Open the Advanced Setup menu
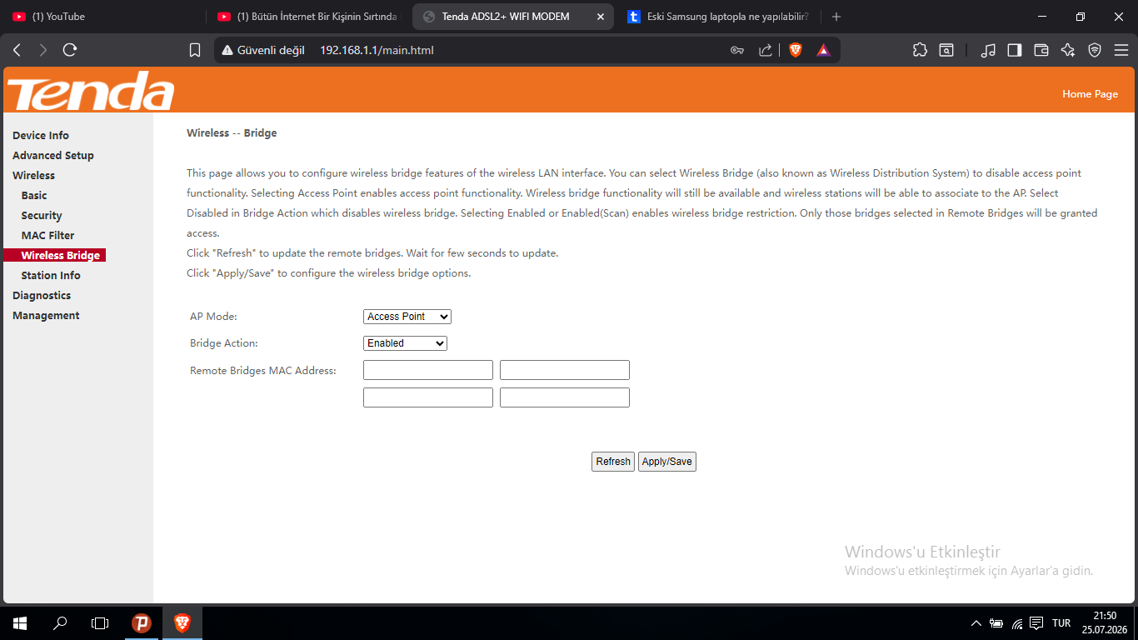Screen dimensions: 1138x640 tap(53, 156)
